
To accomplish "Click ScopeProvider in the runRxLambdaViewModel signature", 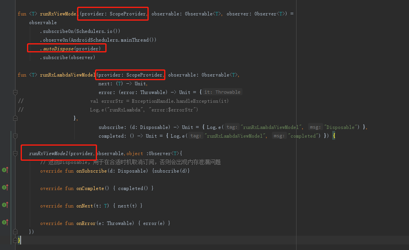I will click(144, 75).
